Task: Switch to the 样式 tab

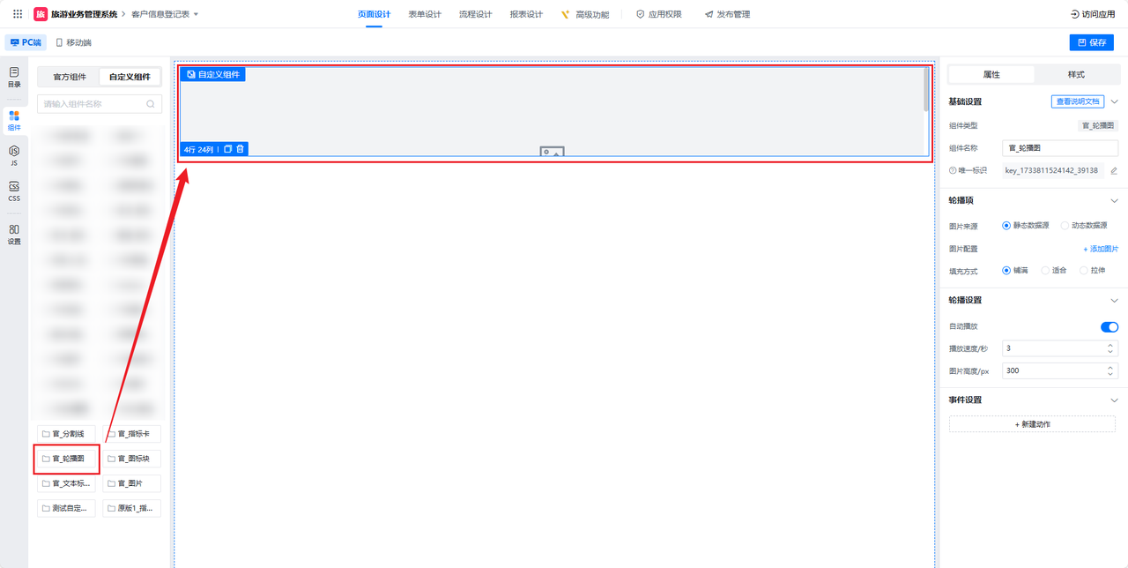Action: click(x=1076, y=75)
